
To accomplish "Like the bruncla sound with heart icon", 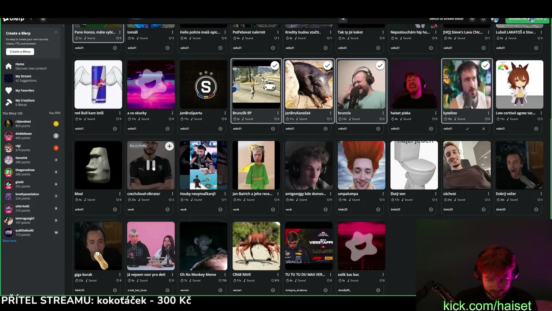I will click(380, 119).
